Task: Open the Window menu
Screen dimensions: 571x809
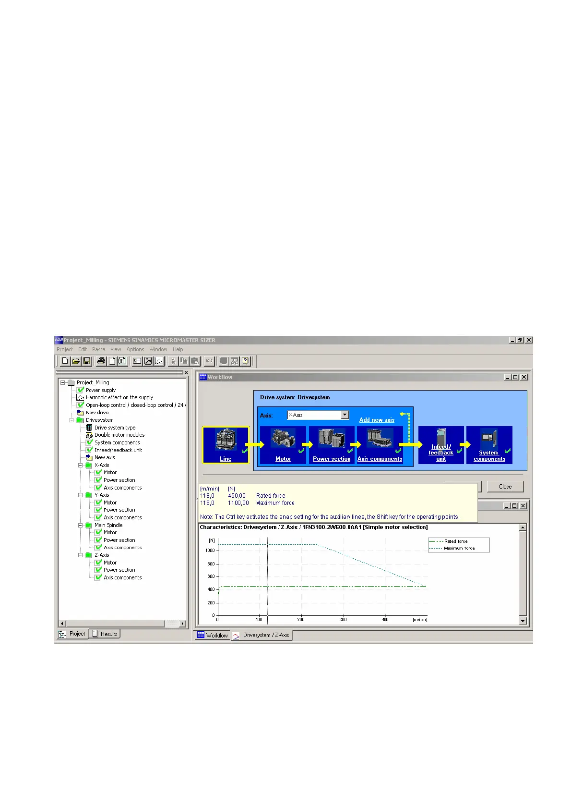Action: click(158, 349)
